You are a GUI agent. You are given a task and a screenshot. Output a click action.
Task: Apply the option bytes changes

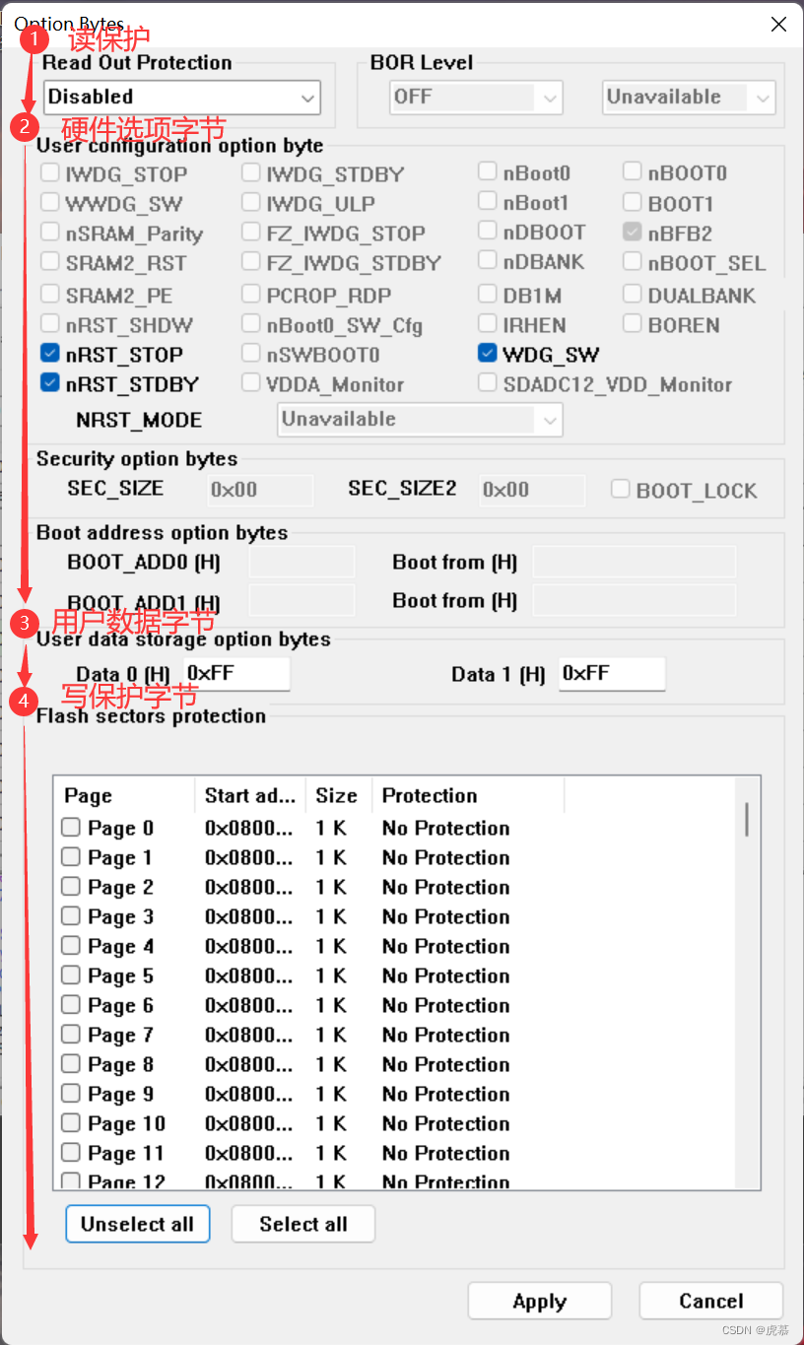point(540,1301)
